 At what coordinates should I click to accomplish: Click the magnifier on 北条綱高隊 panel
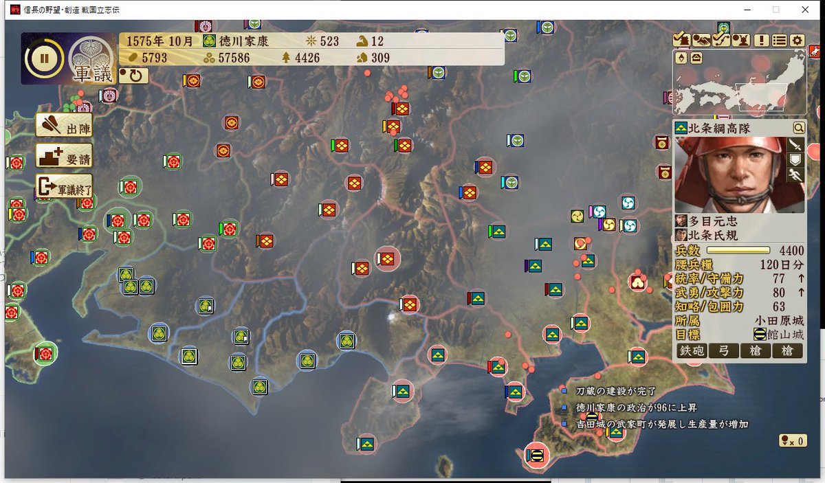pos(798,127)
